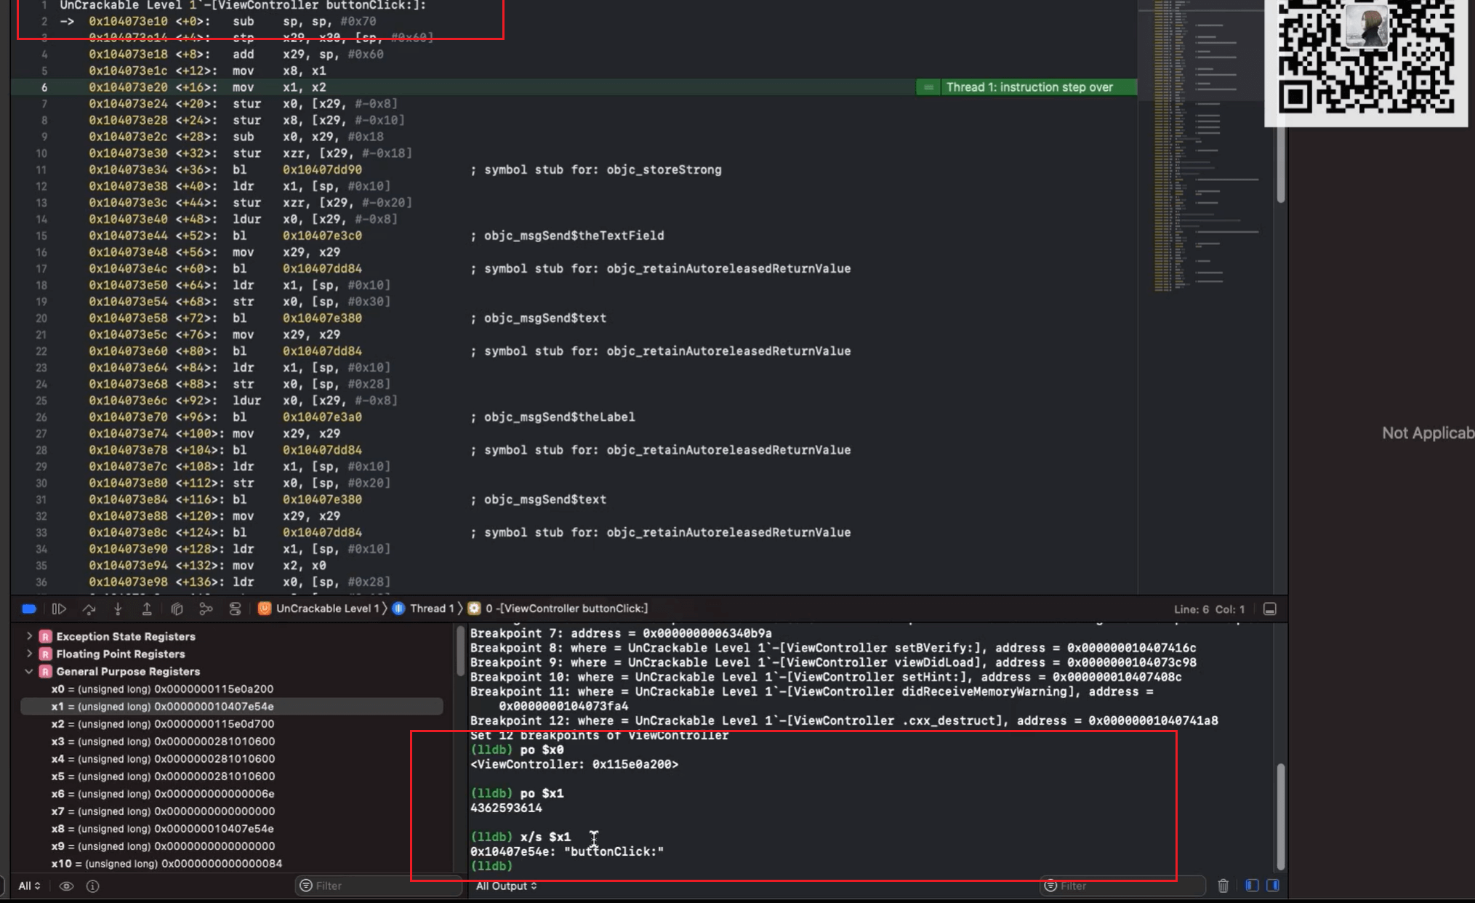1475x903 pixels.
Task: Collapse General Purpose Registers group
Action: point(29,671)
